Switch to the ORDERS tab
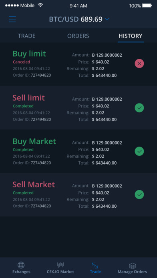 pyautogui.click(x=78, y=36)
